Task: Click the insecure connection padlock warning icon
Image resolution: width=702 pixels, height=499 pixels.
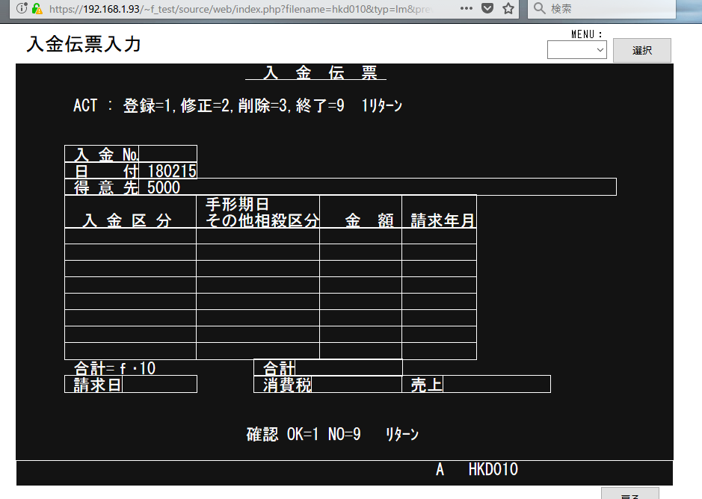Action: click(x=37, y=9)
